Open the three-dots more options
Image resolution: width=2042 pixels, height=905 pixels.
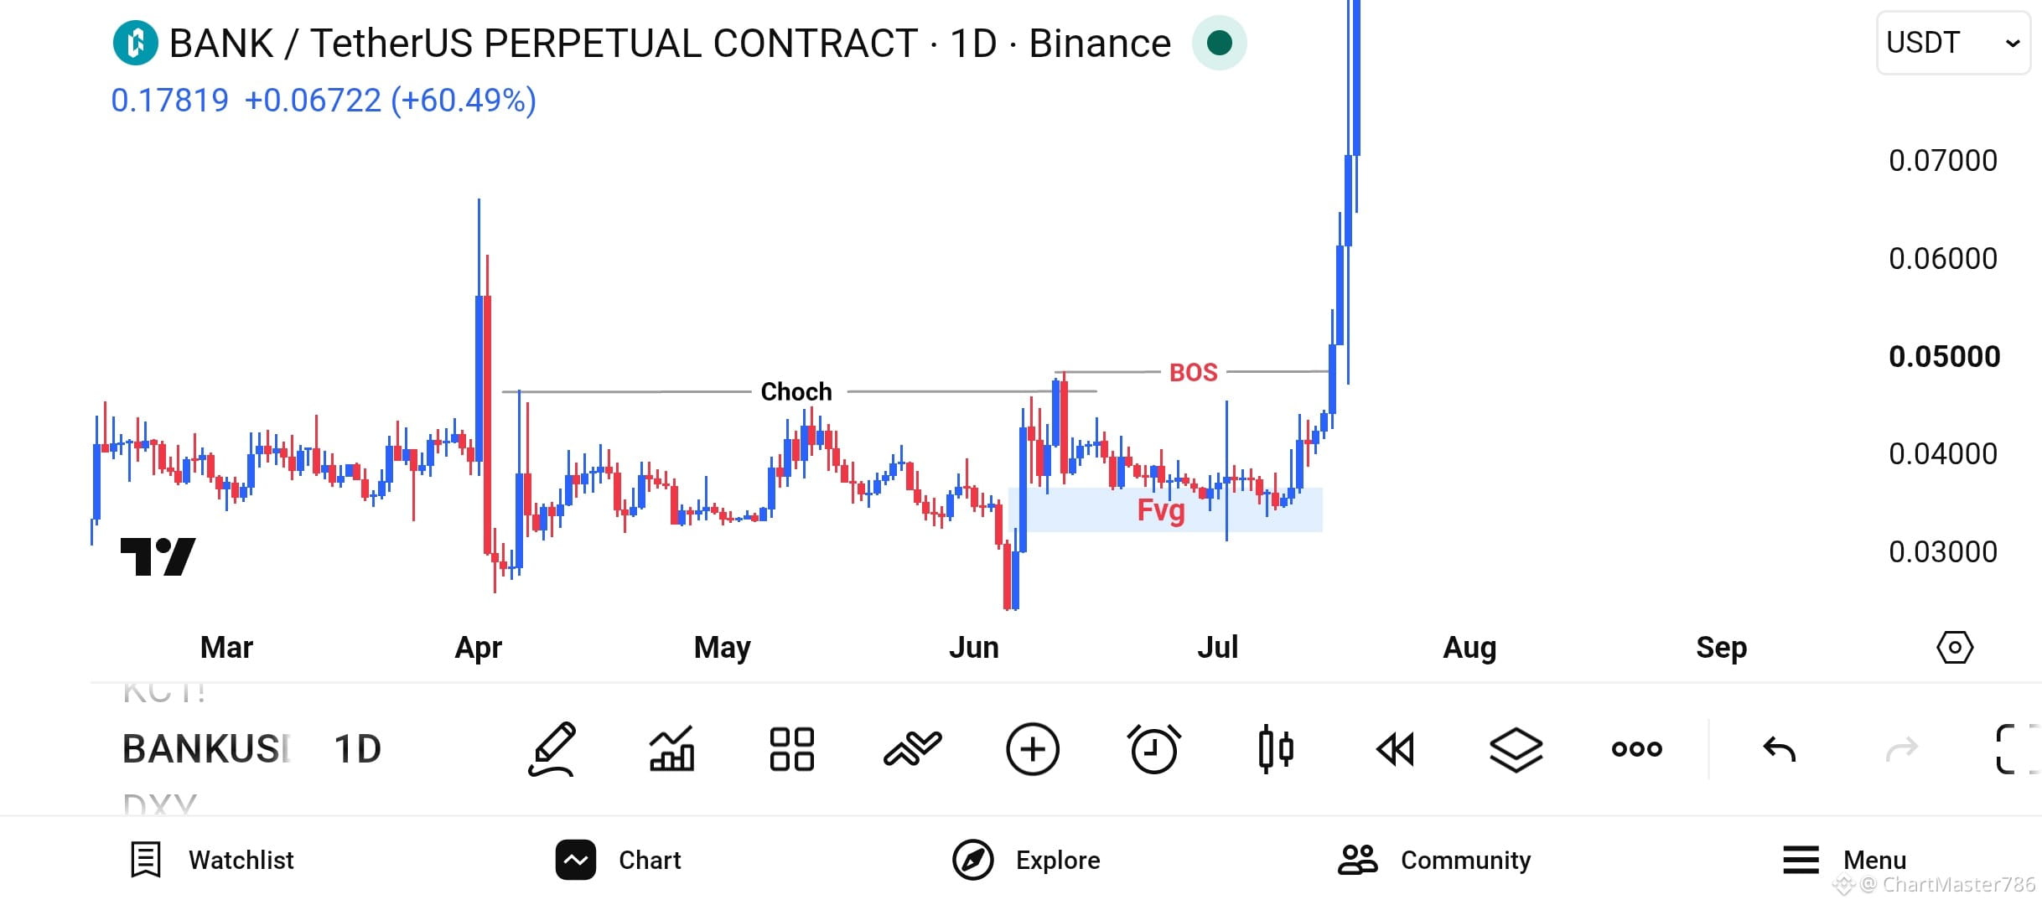click(x=1636, y=748)
